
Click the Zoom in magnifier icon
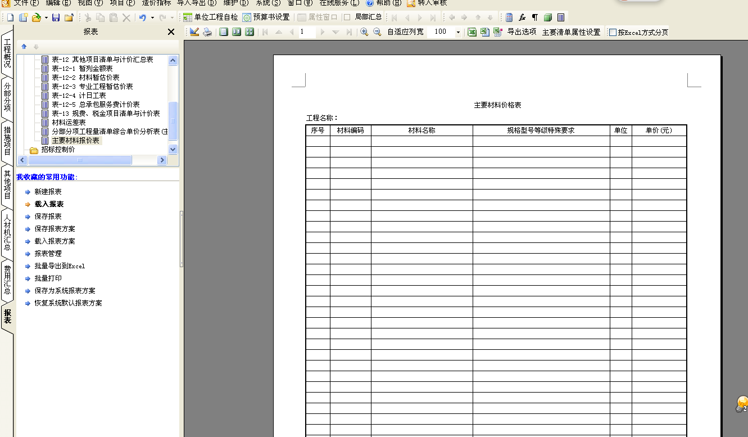(x=364, y=32)
